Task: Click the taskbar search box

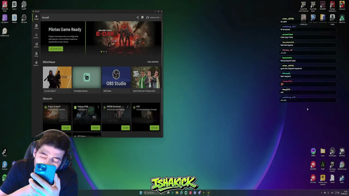Action: click(x=155, y=193)
